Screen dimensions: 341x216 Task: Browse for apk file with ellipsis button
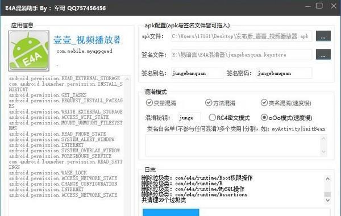[x=323, y=36]
